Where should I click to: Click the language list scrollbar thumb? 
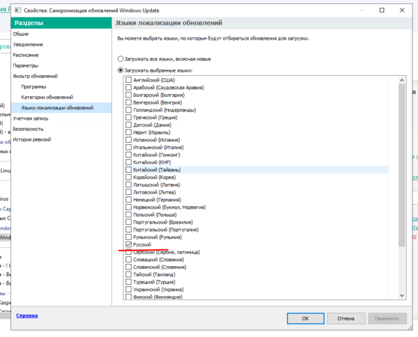click(x=402, y=165)
